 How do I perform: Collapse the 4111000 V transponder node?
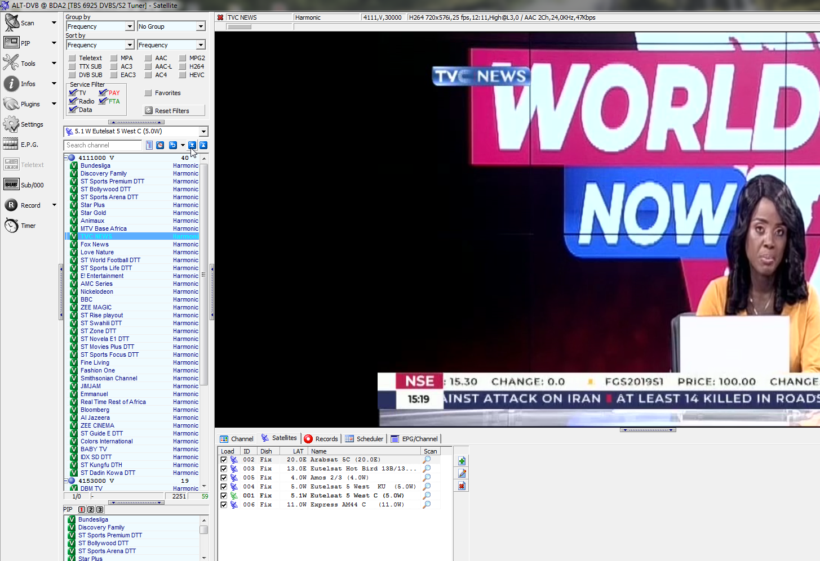(x=66, y=158)
